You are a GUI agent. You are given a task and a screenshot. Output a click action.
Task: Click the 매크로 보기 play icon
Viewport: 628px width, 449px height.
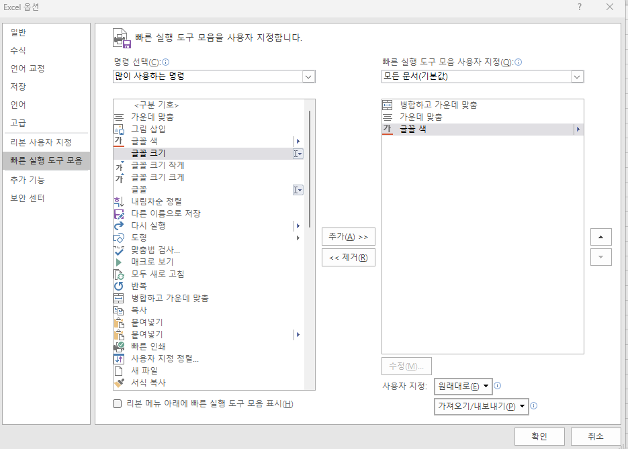(x=119, y=262)
